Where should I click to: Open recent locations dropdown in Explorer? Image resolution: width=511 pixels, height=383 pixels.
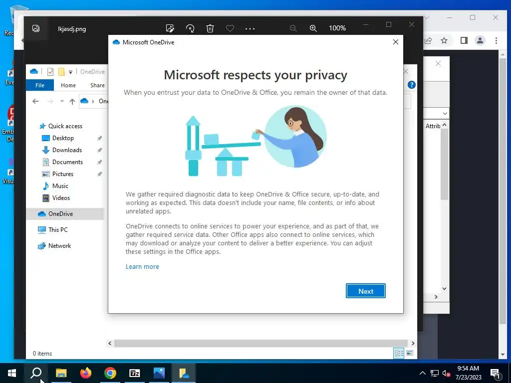tap(62, 101)
